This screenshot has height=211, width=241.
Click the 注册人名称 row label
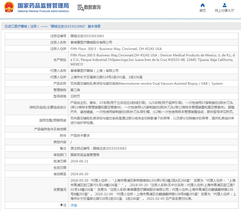coord(58,42)
